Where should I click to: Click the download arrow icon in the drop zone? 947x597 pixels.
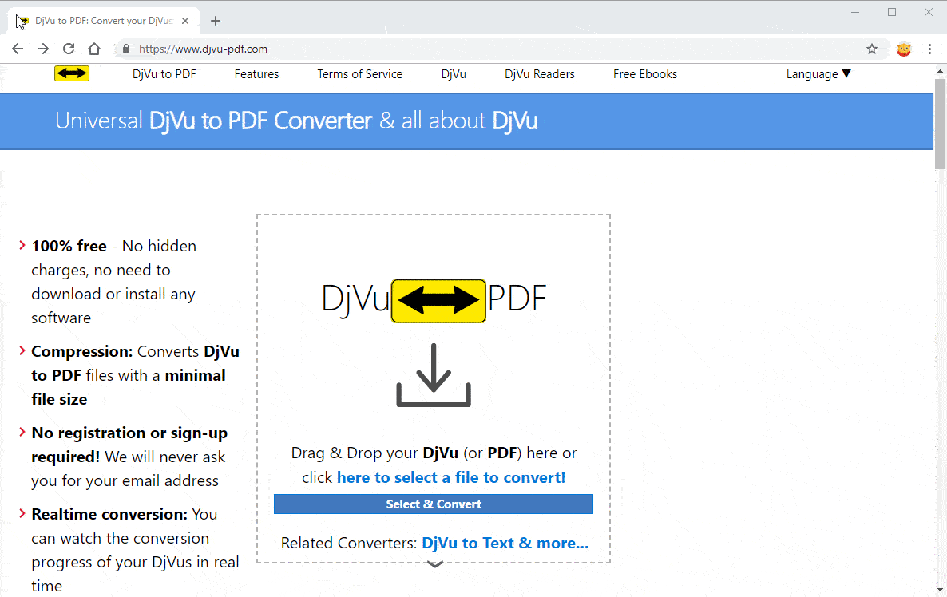(x=433, y=376)
